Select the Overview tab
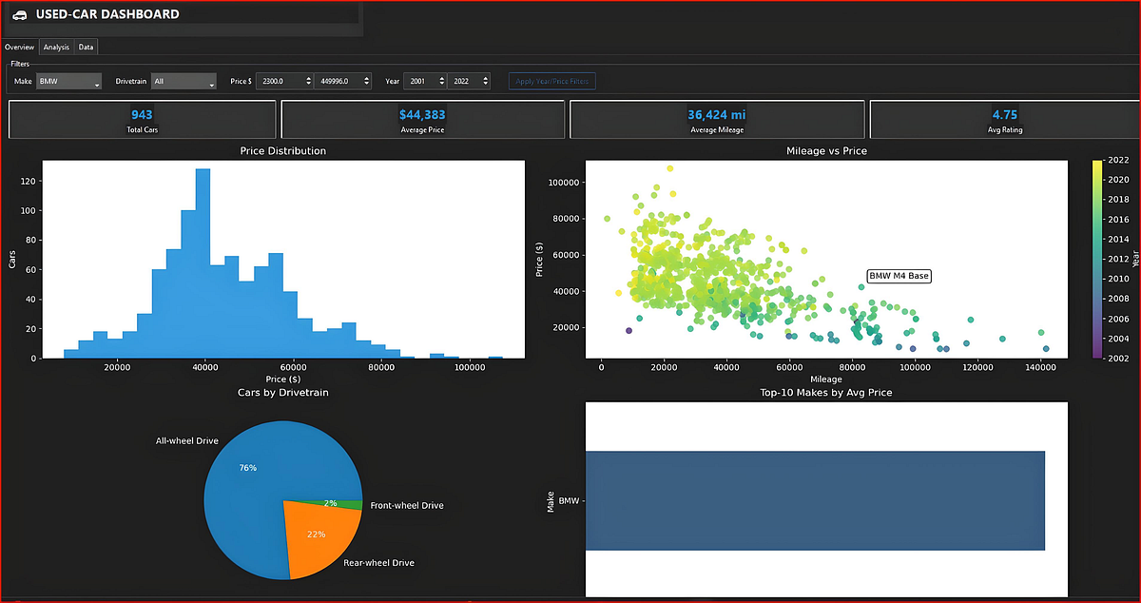 (20, 46)
